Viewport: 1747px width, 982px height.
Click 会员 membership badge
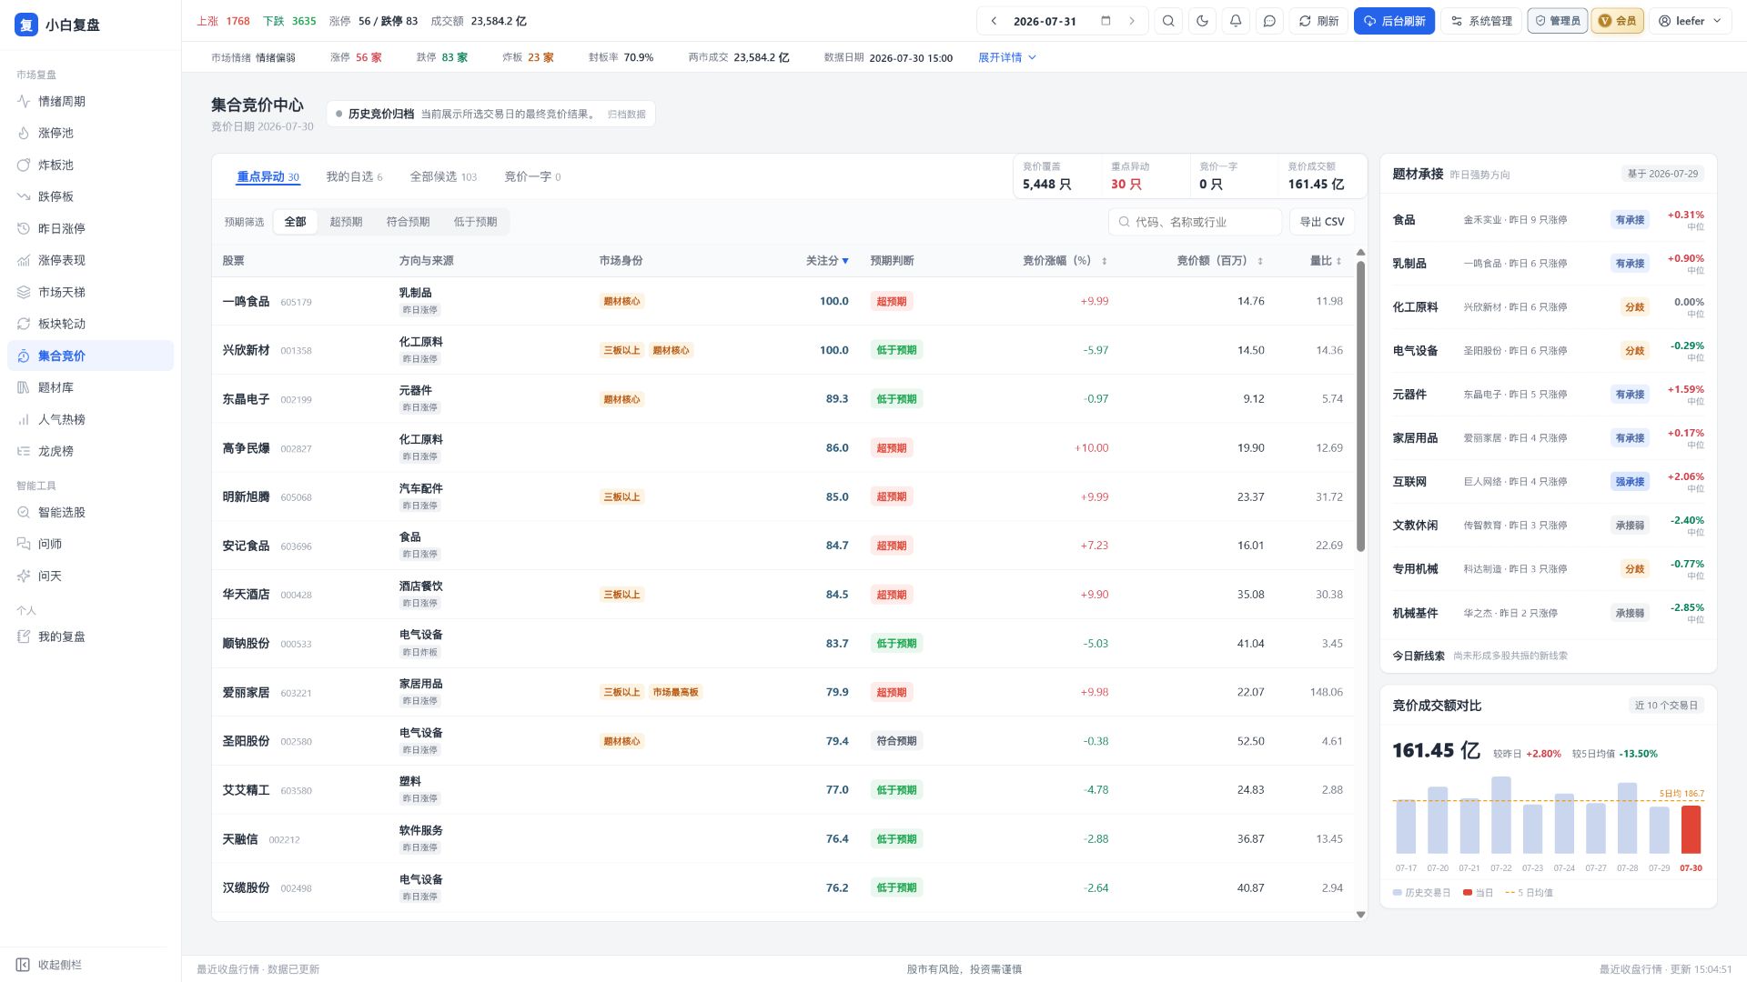(x=1617, y=21)
